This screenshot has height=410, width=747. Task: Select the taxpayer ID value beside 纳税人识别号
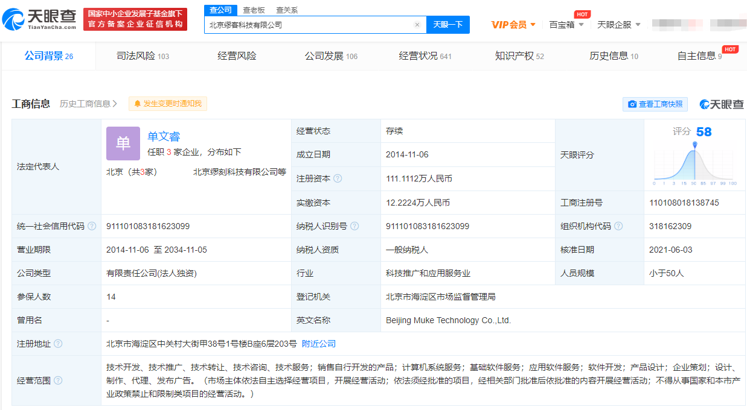point(428,226)
